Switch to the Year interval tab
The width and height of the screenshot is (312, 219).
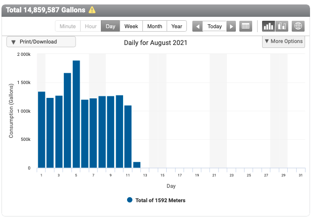177,26
